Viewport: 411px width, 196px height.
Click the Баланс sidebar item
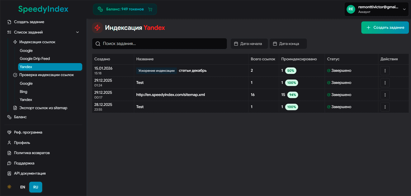(x=20, y=117)
